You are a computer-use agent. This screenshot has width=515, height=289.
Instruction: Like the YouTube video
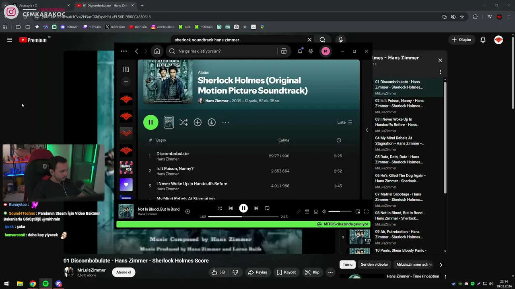tap(218, 272)
